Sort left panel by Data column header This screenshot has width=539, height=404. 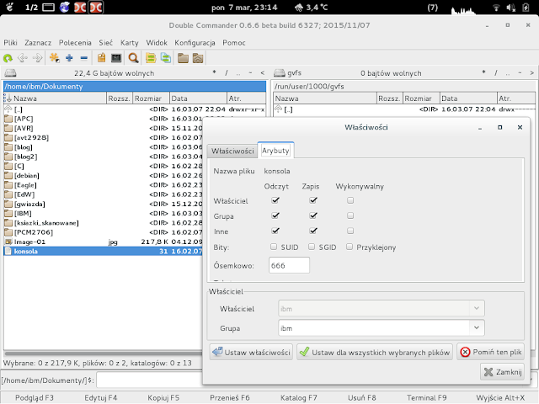199,98
